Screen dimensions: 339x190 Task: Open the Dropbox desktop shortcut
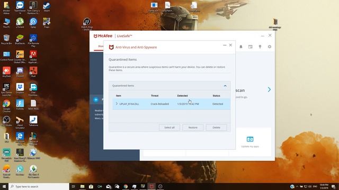click(x=20, y=88)
